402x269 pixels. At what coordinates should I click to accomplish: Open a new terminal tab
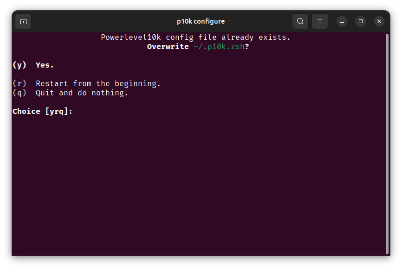point(23,21)
